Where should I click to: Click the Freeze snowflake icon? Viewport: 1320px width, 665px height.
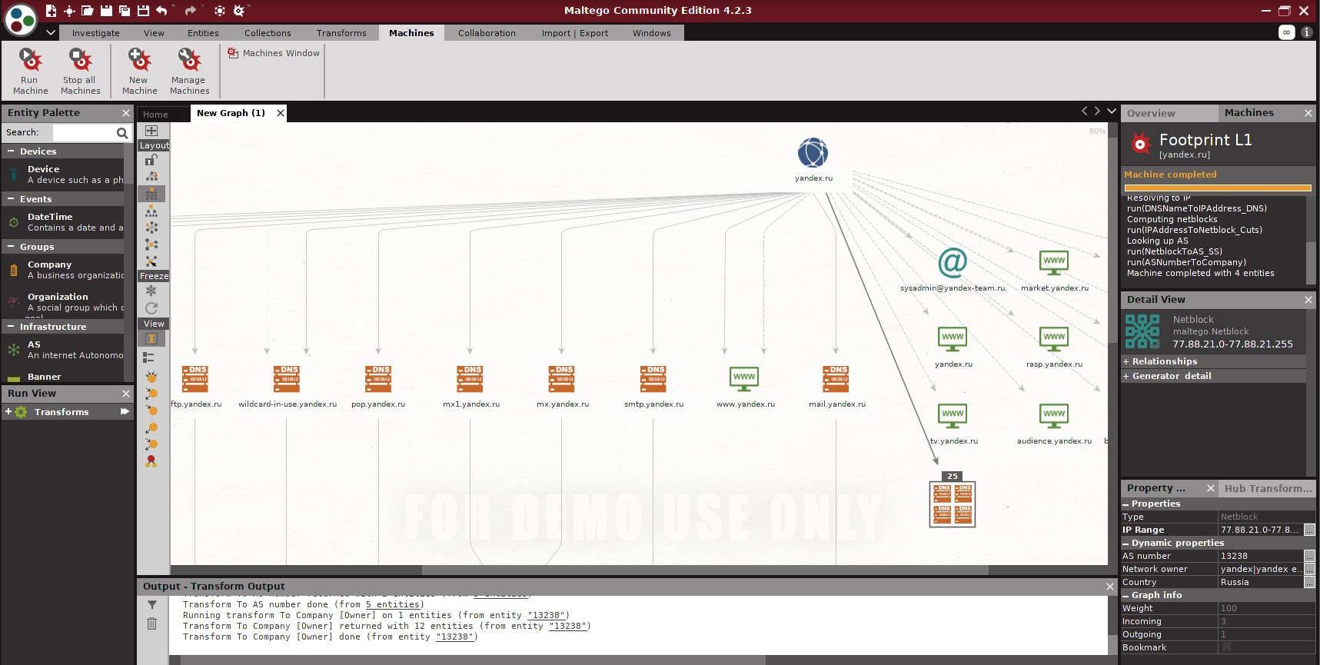[151, 291]
